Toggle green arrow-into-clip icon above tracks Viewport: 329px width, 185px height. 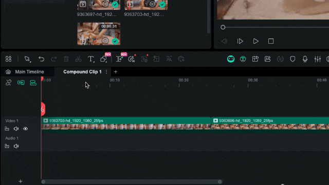(x=21, y=82)
